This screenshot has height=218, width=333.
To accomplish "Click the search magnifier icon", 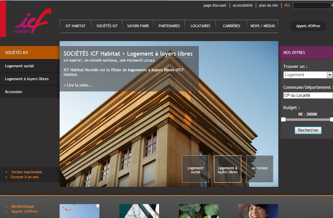I will (x=332, y=6).
